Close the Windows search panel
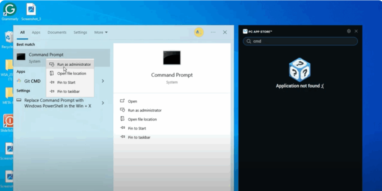 click(225, 32)
